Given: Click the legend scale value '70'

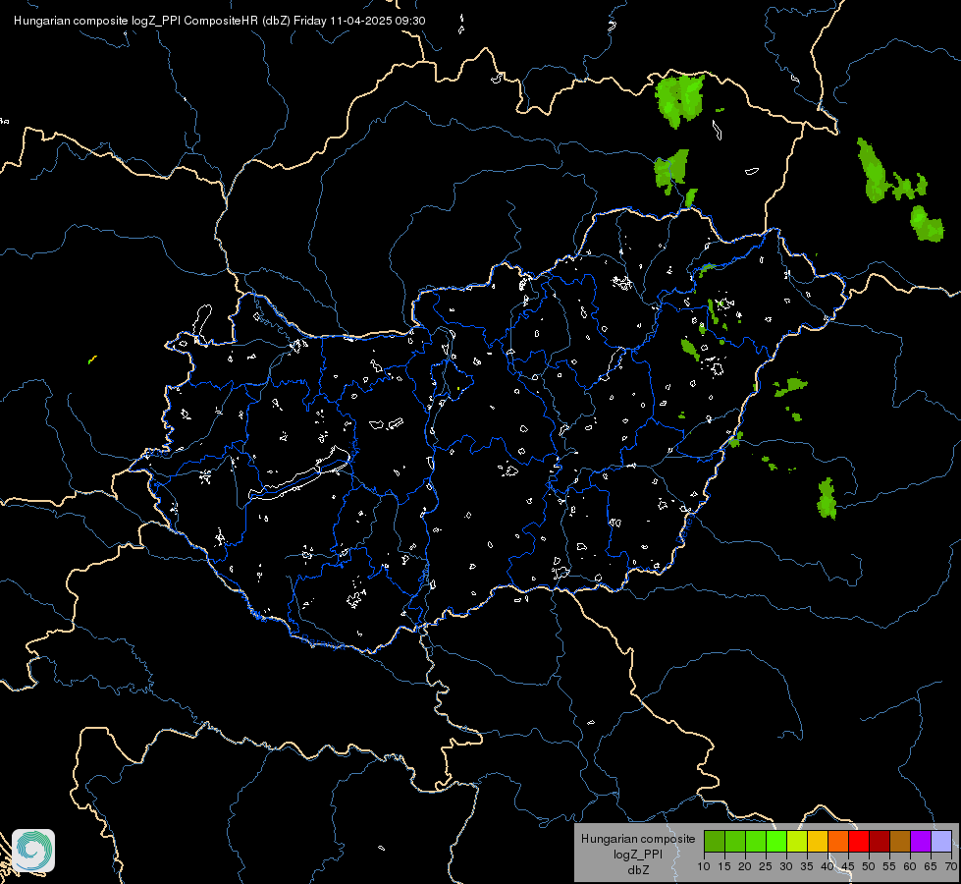Looking at the screenshot, I should click(951, 867).
